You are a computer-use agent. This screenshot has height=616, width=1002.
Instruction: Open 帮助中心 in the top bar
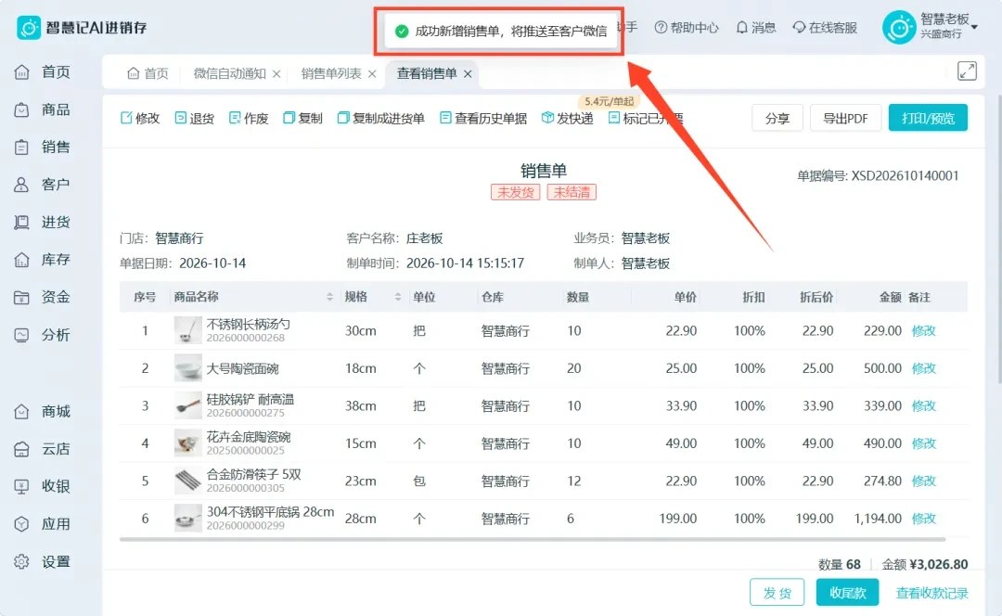point(687,28)
